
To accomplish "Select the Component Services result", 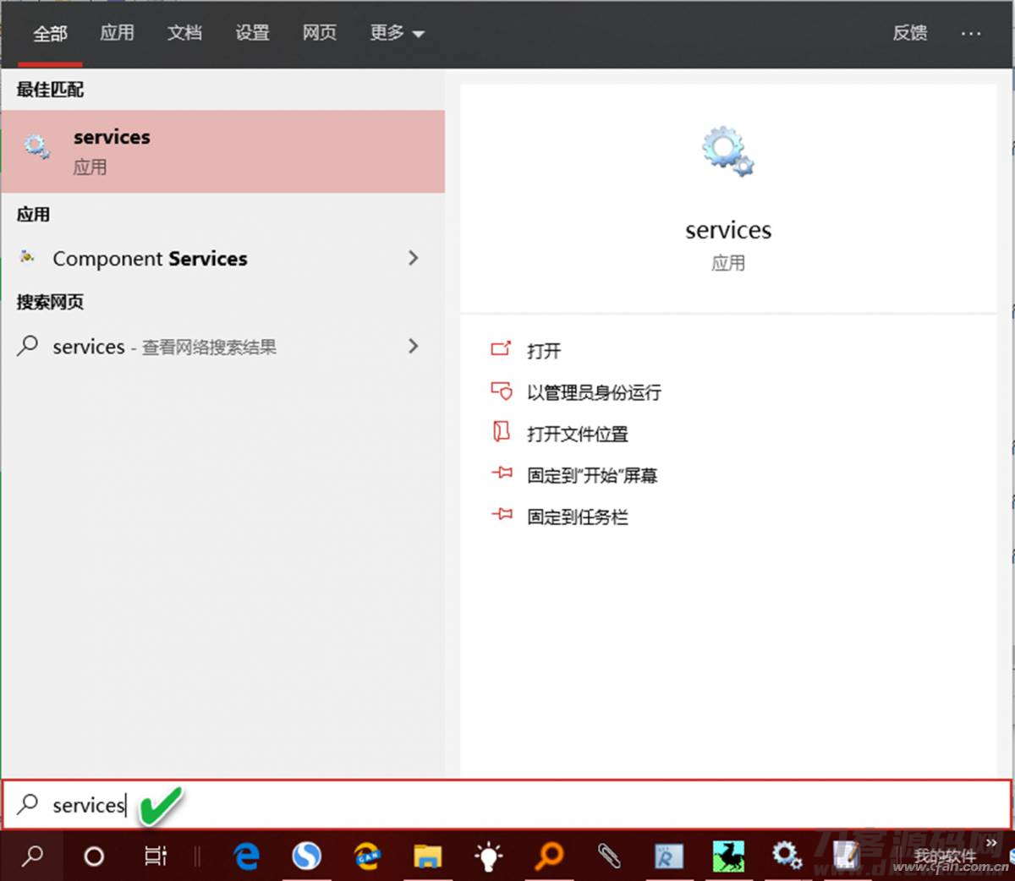I will click(x=222, y=258).
